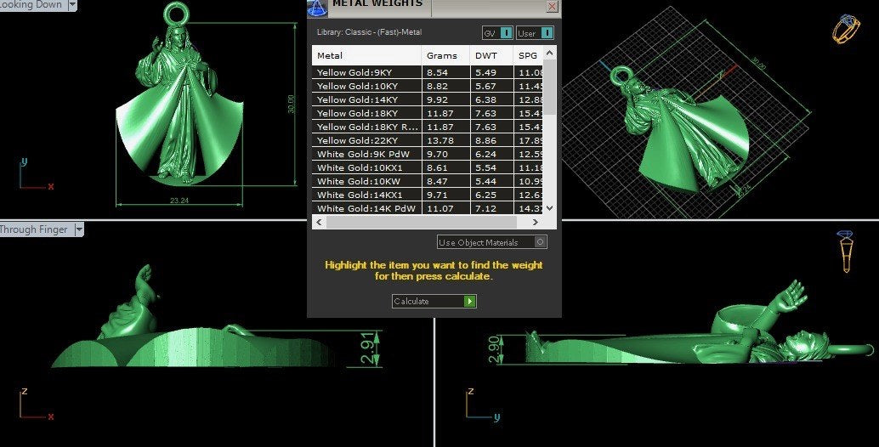Open the Looking Down viewport dropdown

[x=72, y=5]
